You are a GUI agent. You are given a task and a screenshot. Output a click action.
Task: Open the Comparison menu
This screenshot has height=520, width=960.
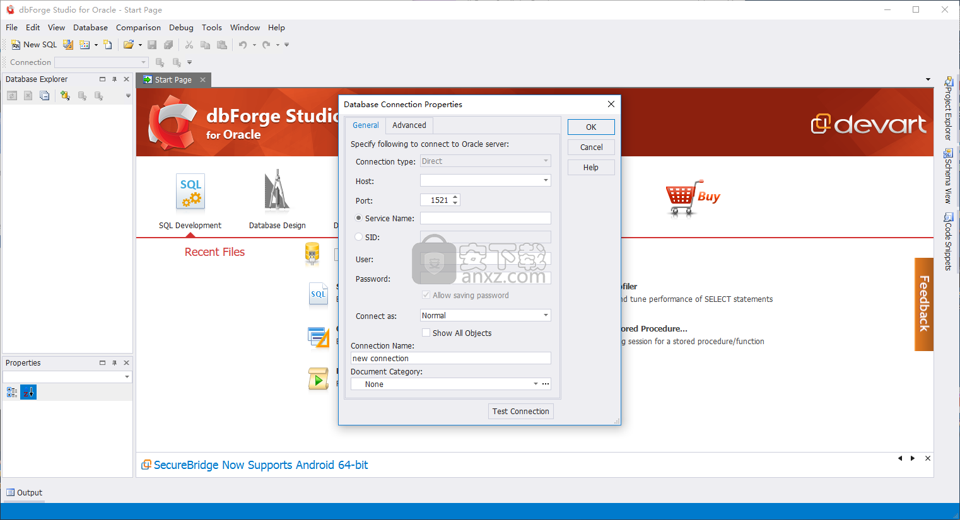138,28
